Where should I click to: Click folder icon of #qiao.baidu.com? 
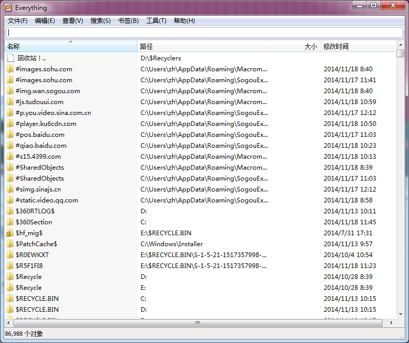pyautogui.click(x=10, y=146)
